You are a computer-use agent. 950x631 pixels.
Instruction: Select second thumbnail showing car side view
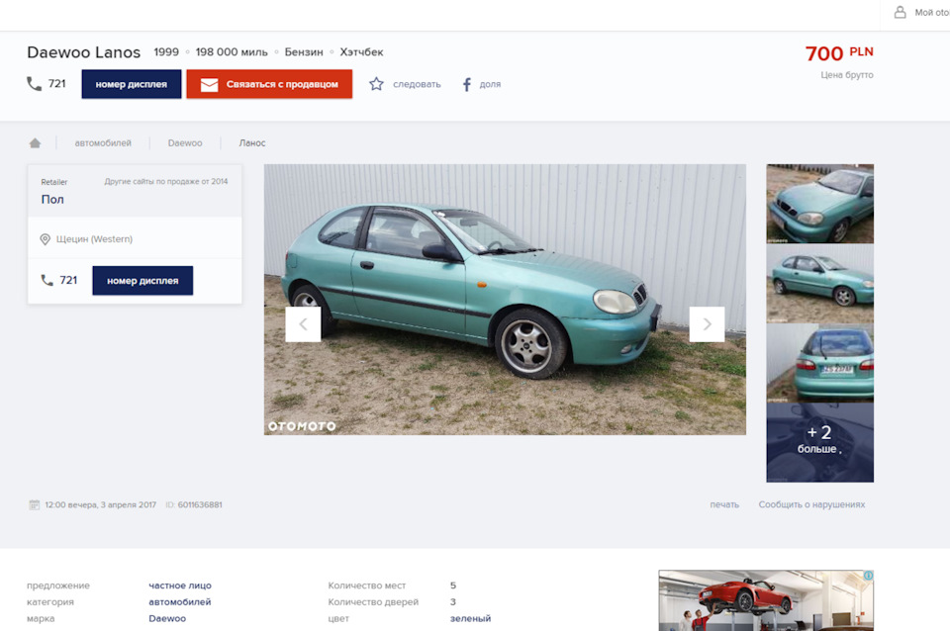(819, 284)
